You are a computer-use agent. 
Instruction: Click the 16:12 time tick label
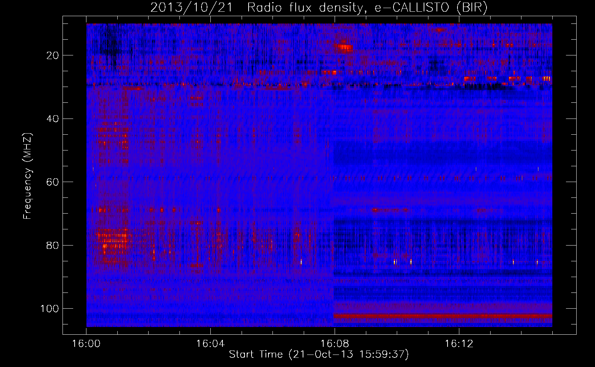[x=459, y=344]
